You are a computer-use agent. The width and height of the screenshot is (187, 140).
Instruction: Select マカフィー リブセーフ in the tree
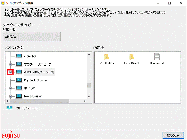(38, 64)
